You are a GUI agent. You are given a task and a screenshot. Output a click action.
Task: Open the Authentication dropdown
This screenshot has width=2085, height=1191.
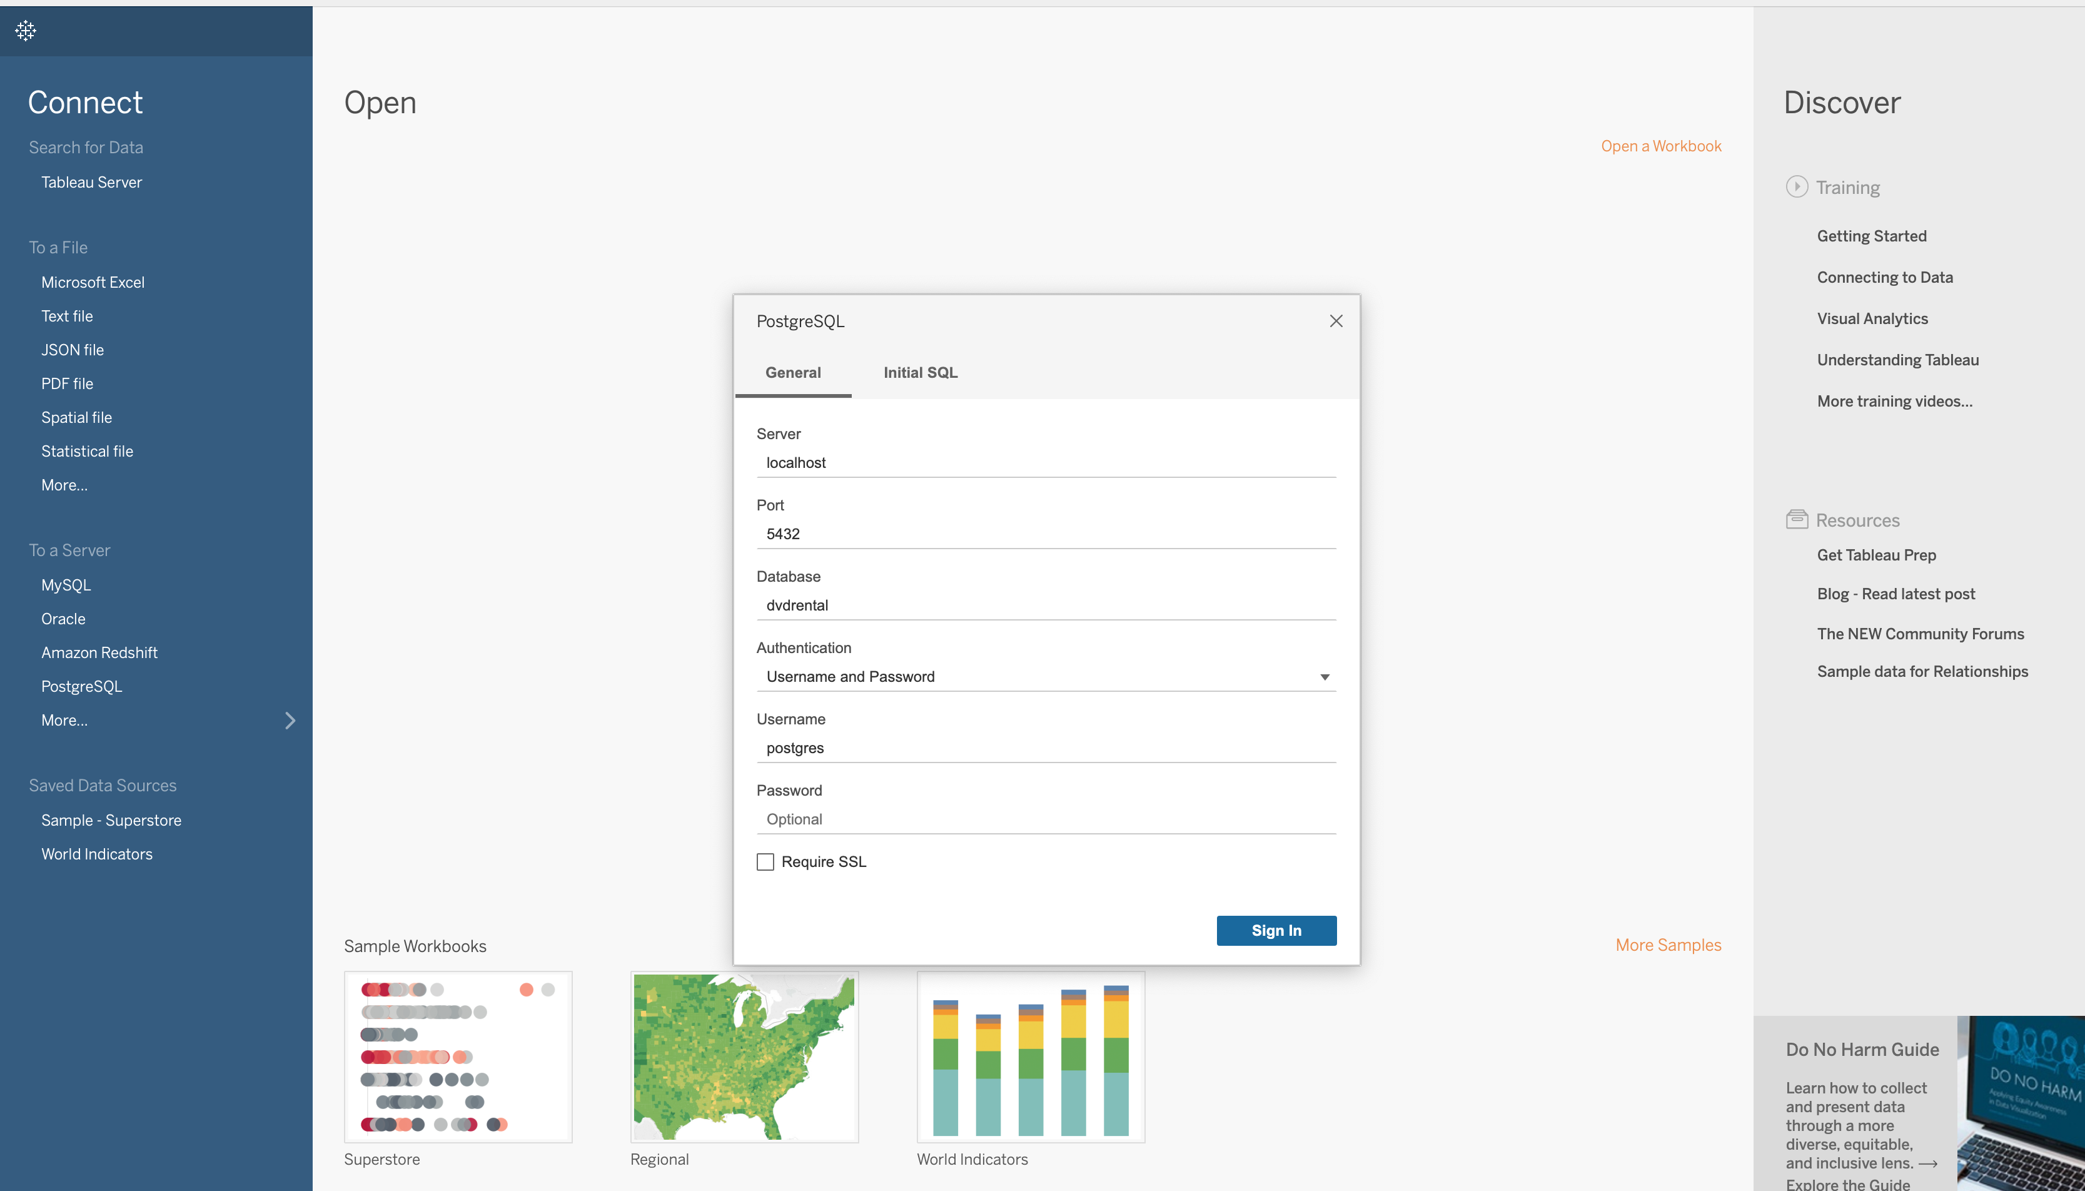(1323, 676)
